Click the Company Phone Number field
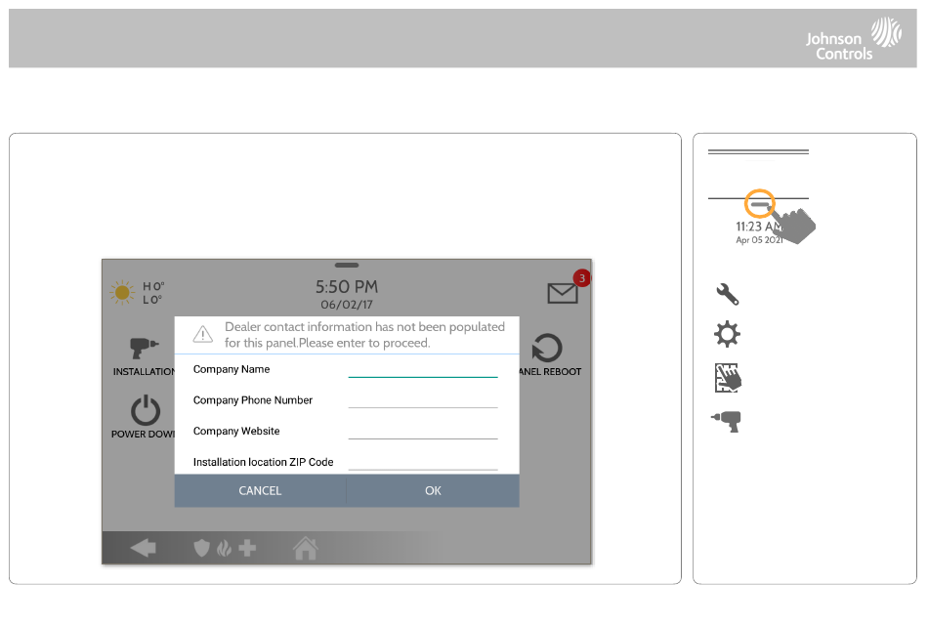928x624 pixels. 423,399
